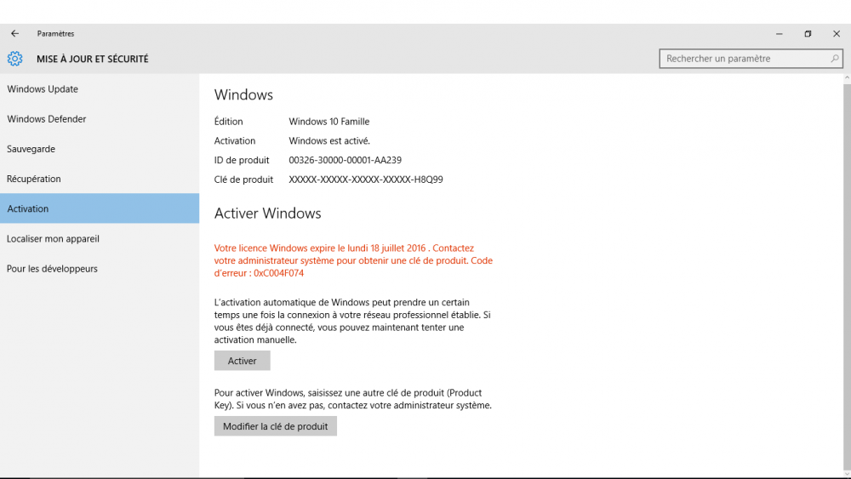Click the Activer button
The height and width of the screenshot is (479, 851).
242,361
